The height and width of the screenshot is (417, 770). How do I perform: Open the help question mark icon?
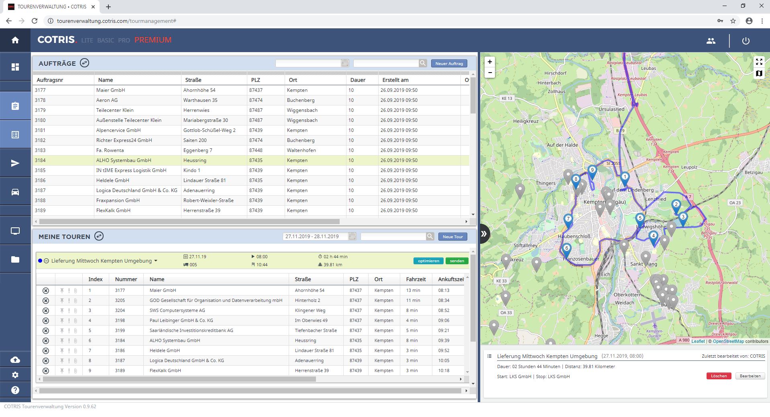(x=15, y=390)
